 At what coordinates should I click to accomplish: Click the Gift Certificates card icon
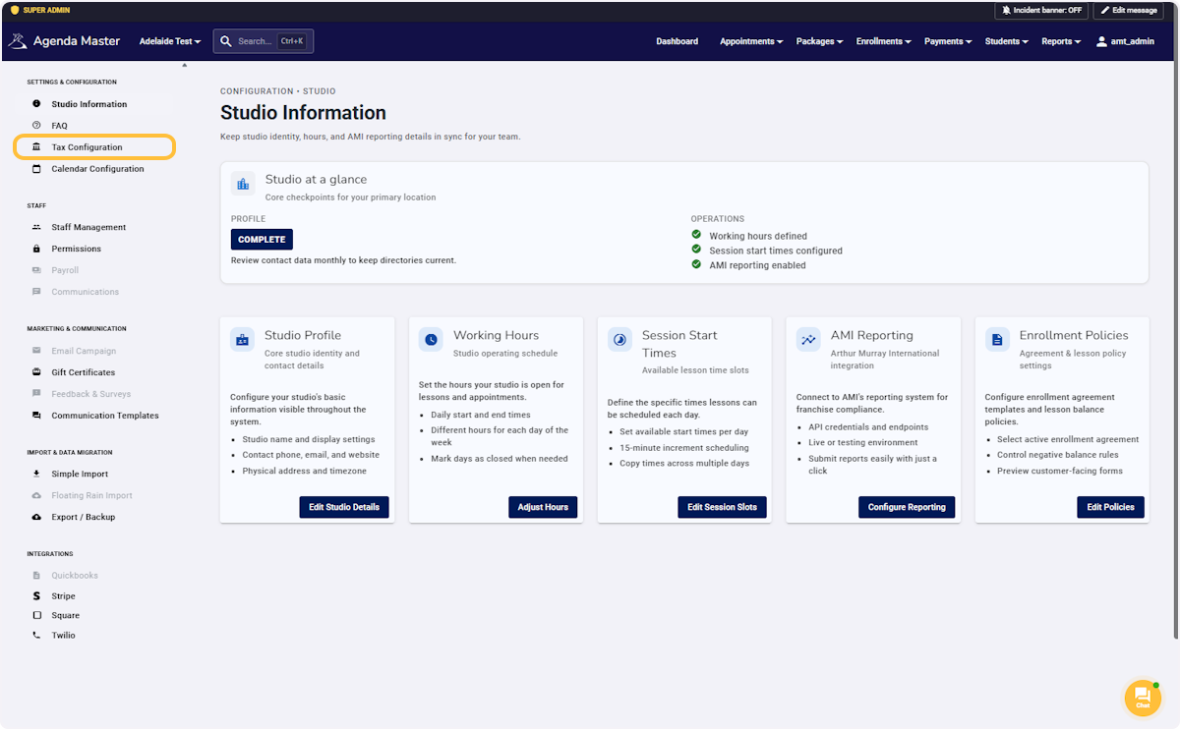click(x=36, y=372)
